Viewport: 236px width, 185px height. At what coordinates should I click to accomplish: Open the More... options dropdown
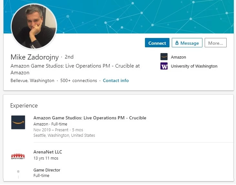(x=215, y=43)
